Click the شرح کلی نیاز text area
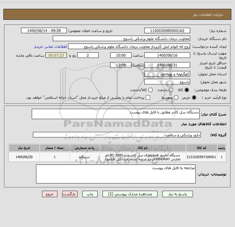The width and height of the screenshot is (235, 227). pyautogui.click(x=116, y=114)
